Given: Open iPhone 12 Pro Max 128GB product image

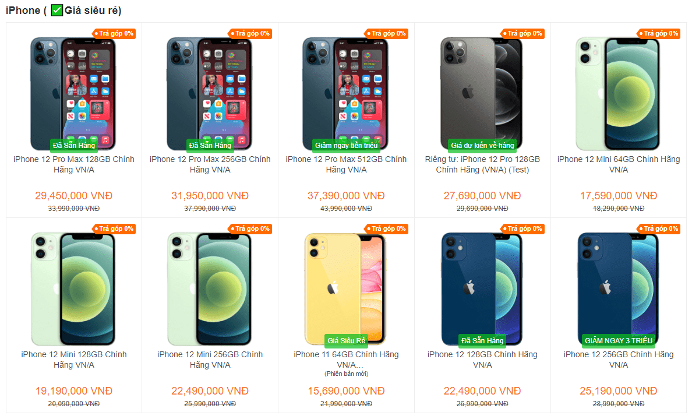Looking at the screenshot, I should tap(73, 94).
